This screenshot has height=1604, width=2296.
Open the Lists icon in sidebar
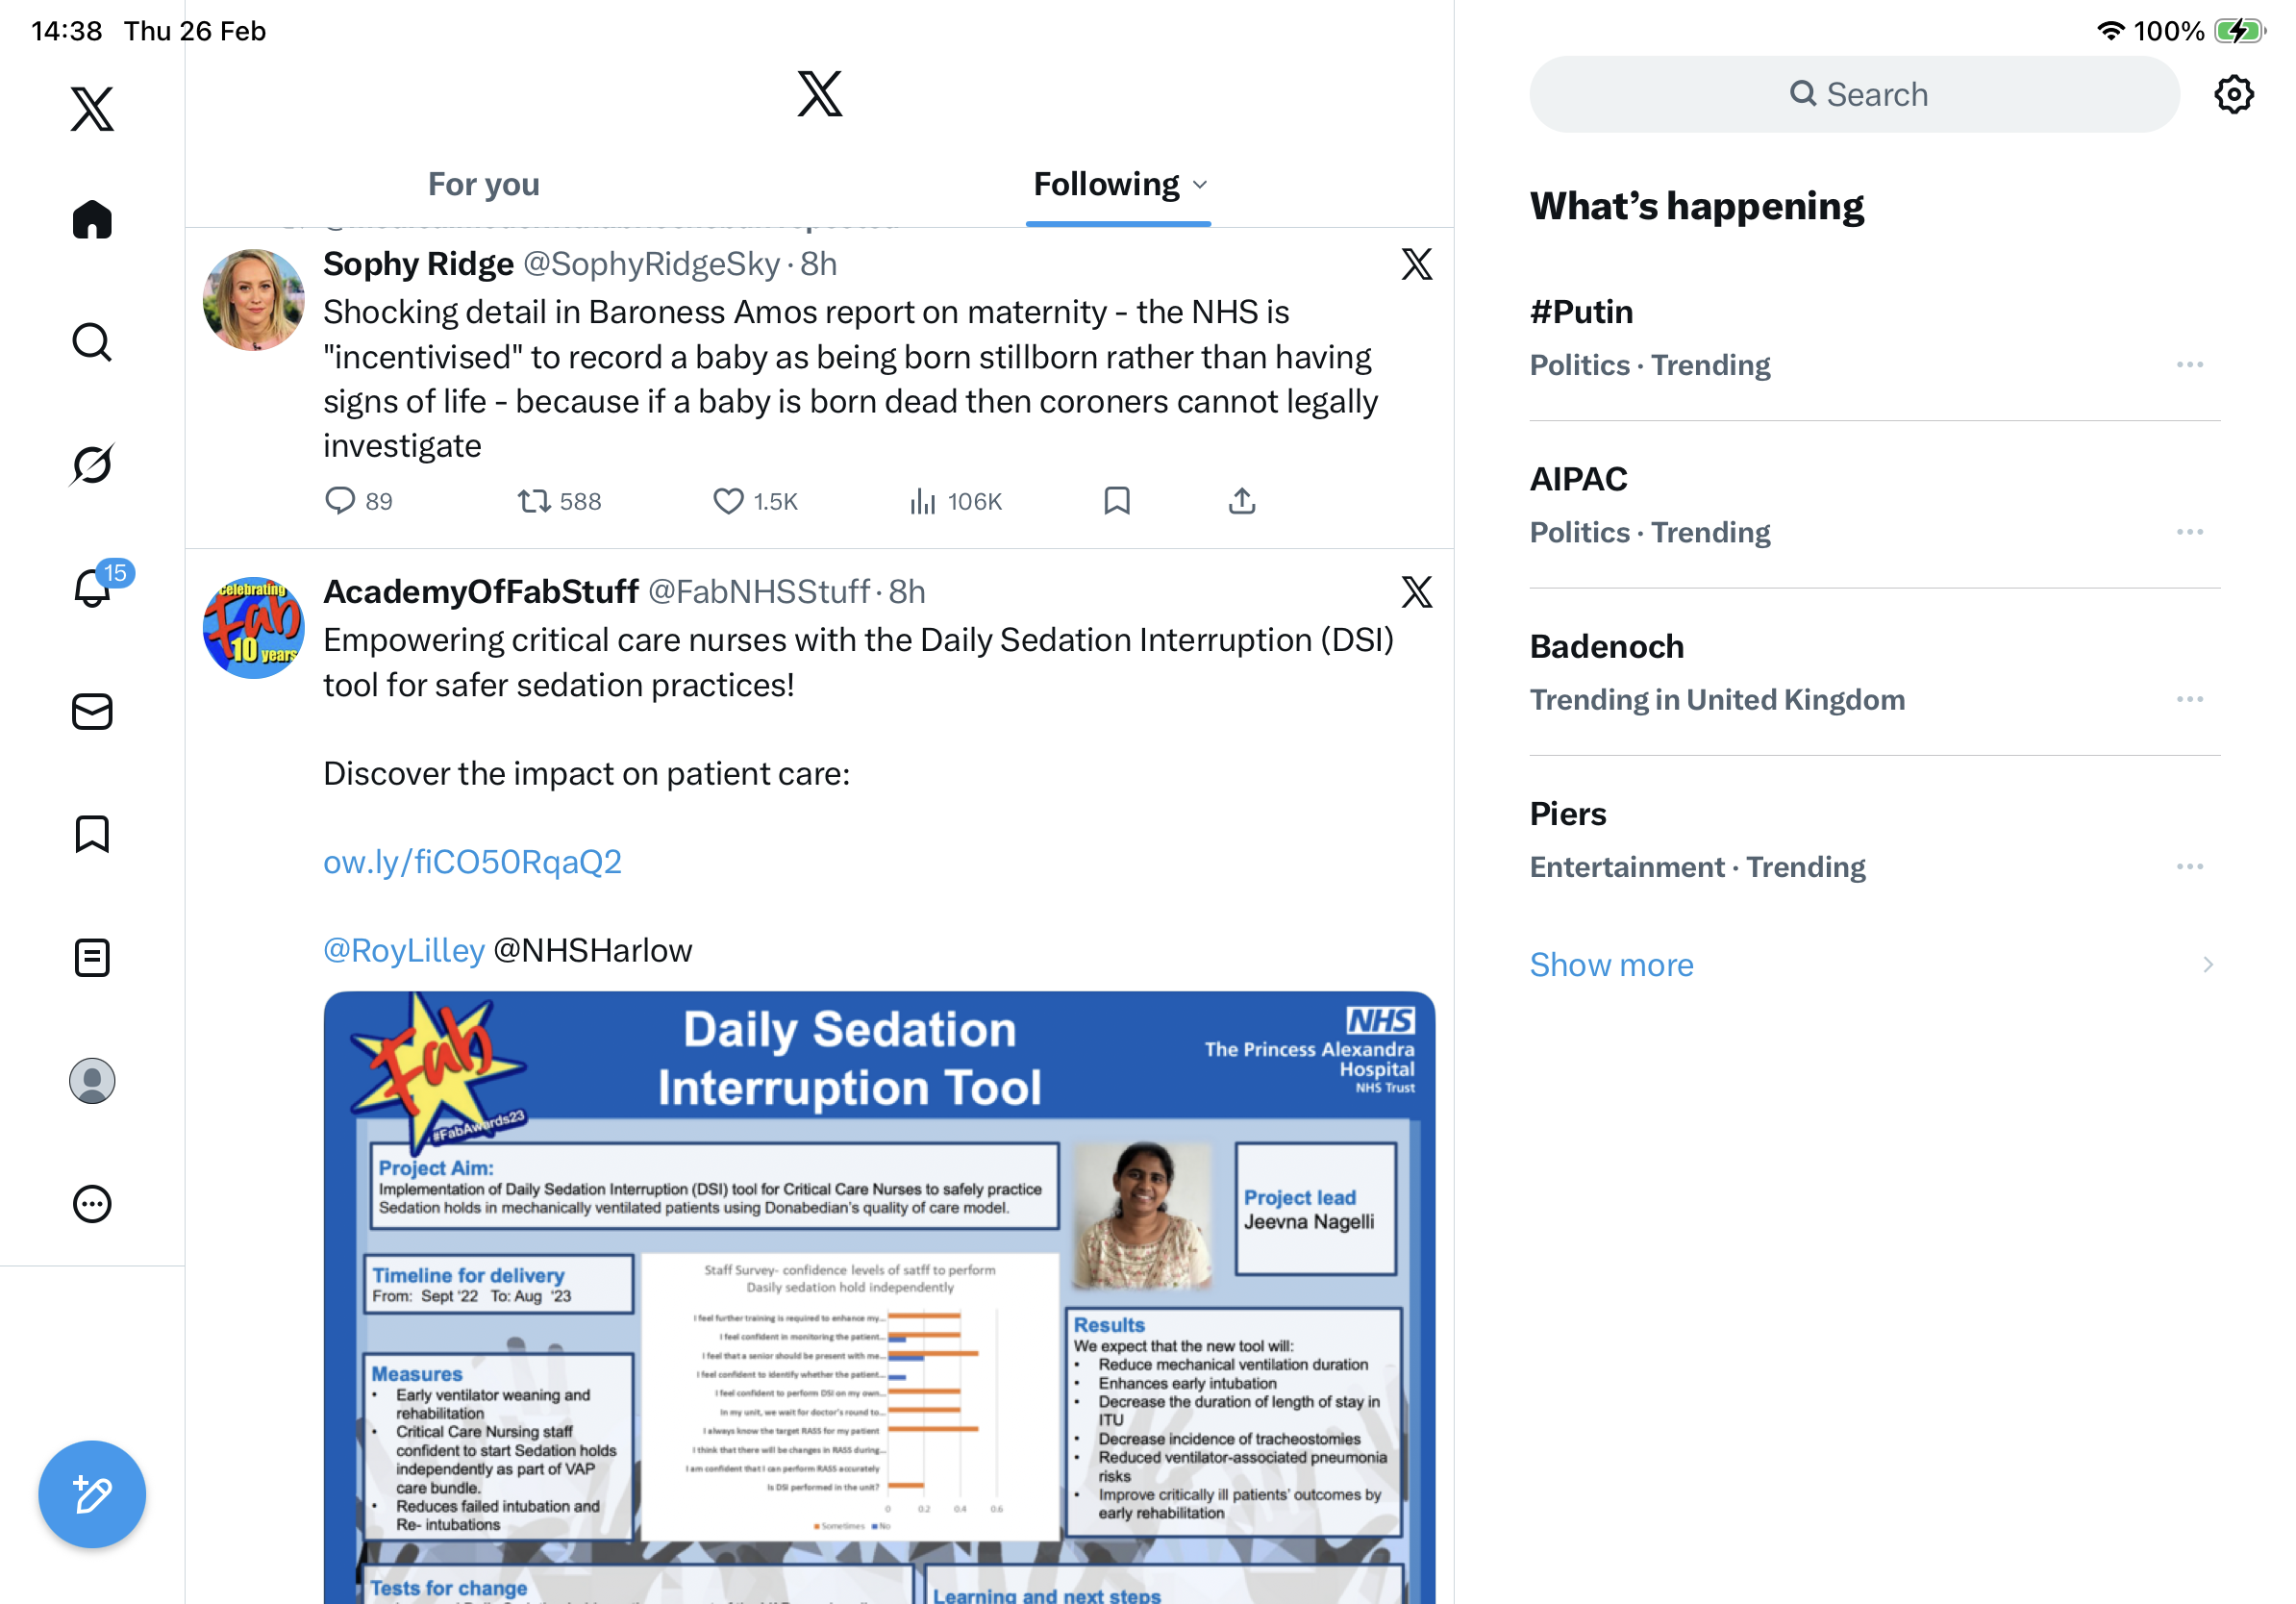coord(92,958)
